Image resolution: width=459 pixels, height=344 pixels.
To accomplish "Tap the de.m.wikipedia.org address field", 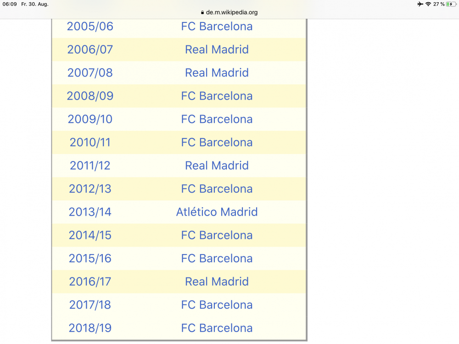I will click(229, 12).
